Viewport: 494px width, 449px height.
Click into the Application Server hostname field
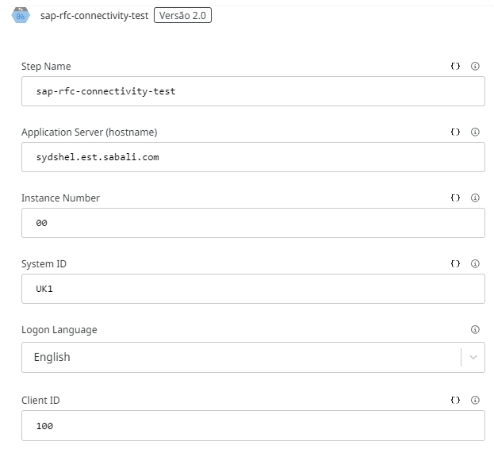tap(252, 157)
